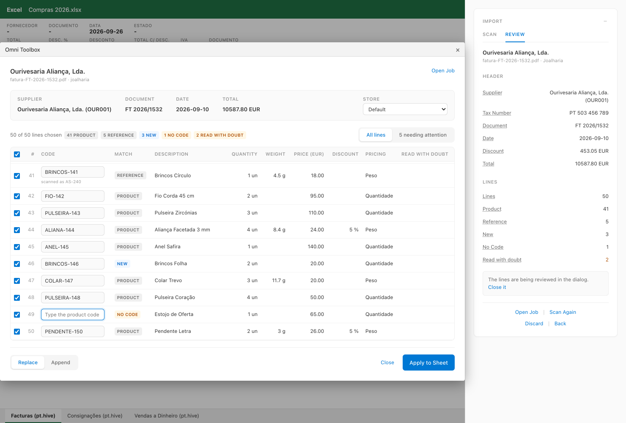This screenshot has height=423, width=626.
Task: Edit the PENDENTE-150 code field
Action: [72, 332]
